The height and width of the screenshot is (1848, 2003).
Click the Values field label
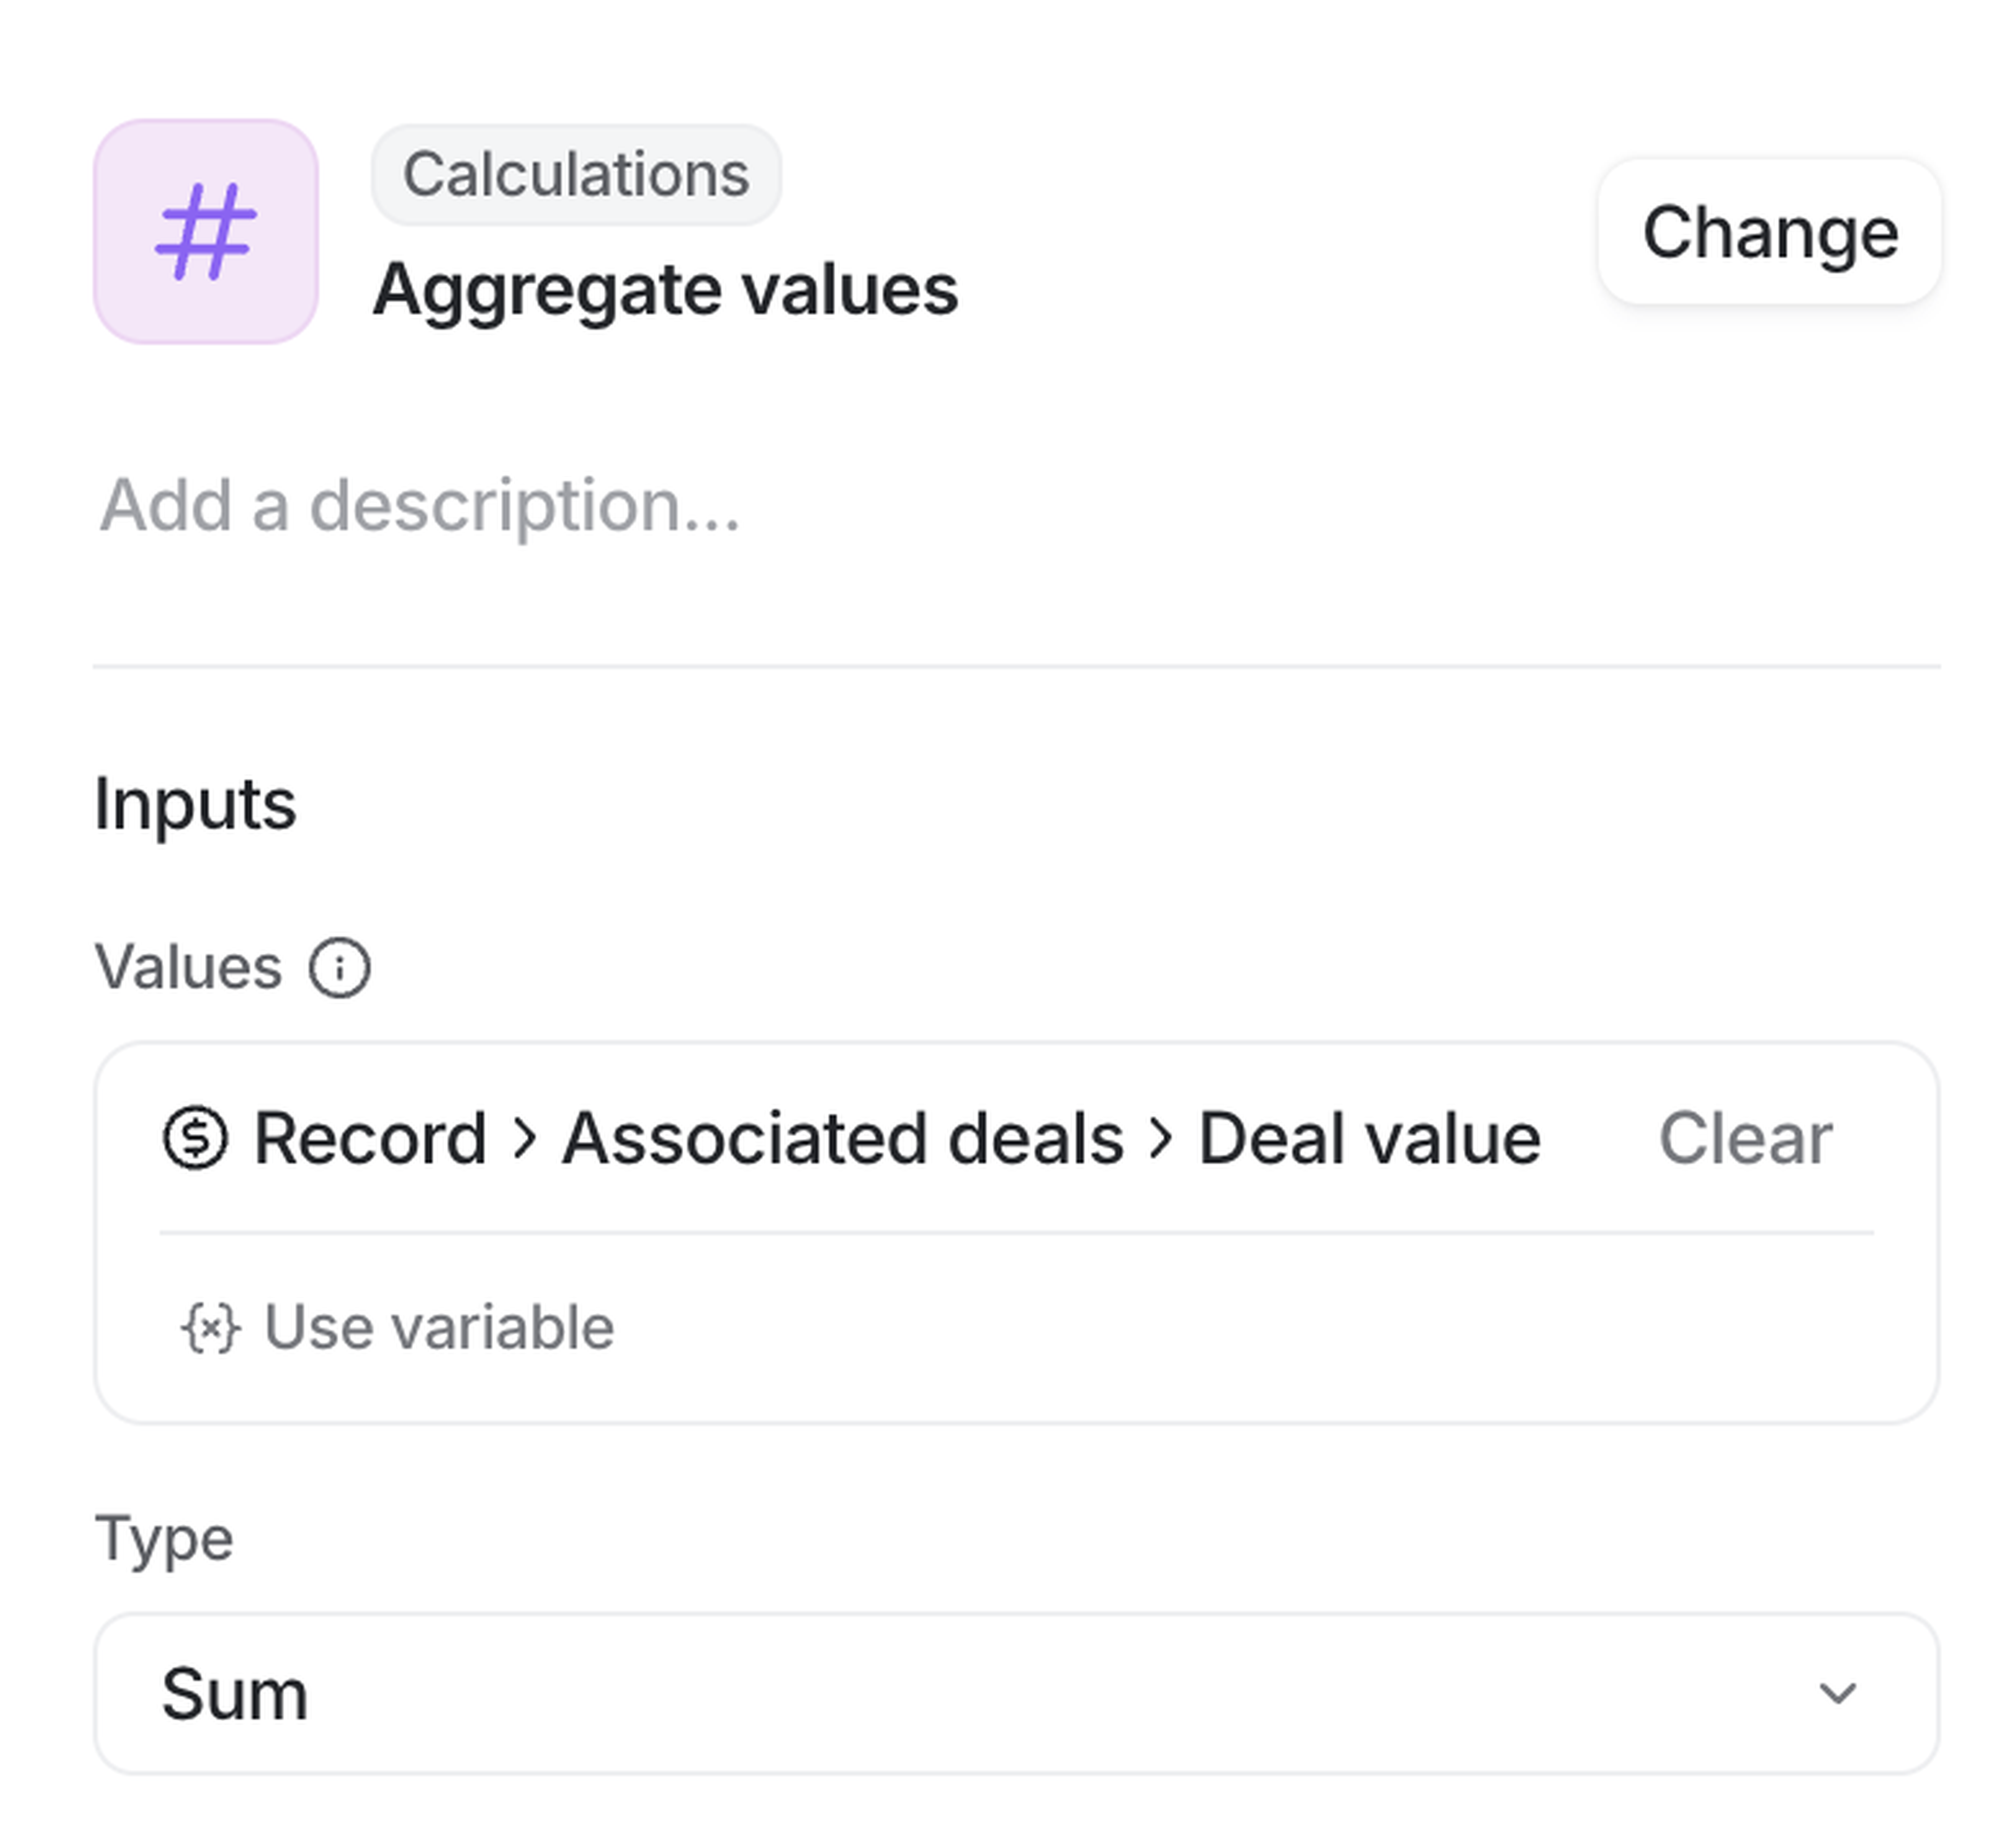point(188,968)
